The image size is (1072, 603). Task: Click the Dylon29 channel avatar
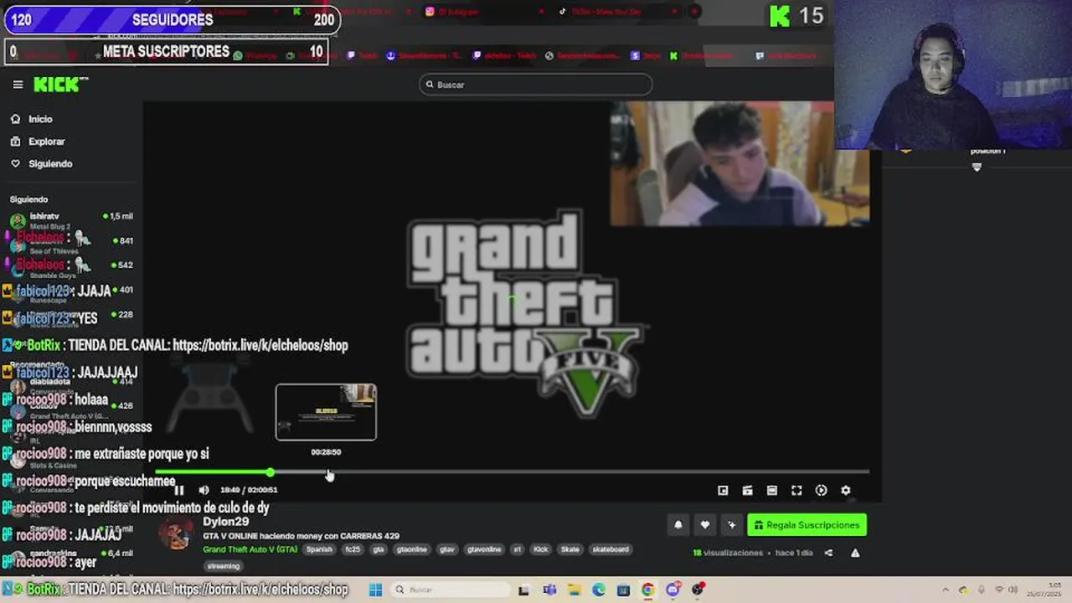click(x=177, y=533)
